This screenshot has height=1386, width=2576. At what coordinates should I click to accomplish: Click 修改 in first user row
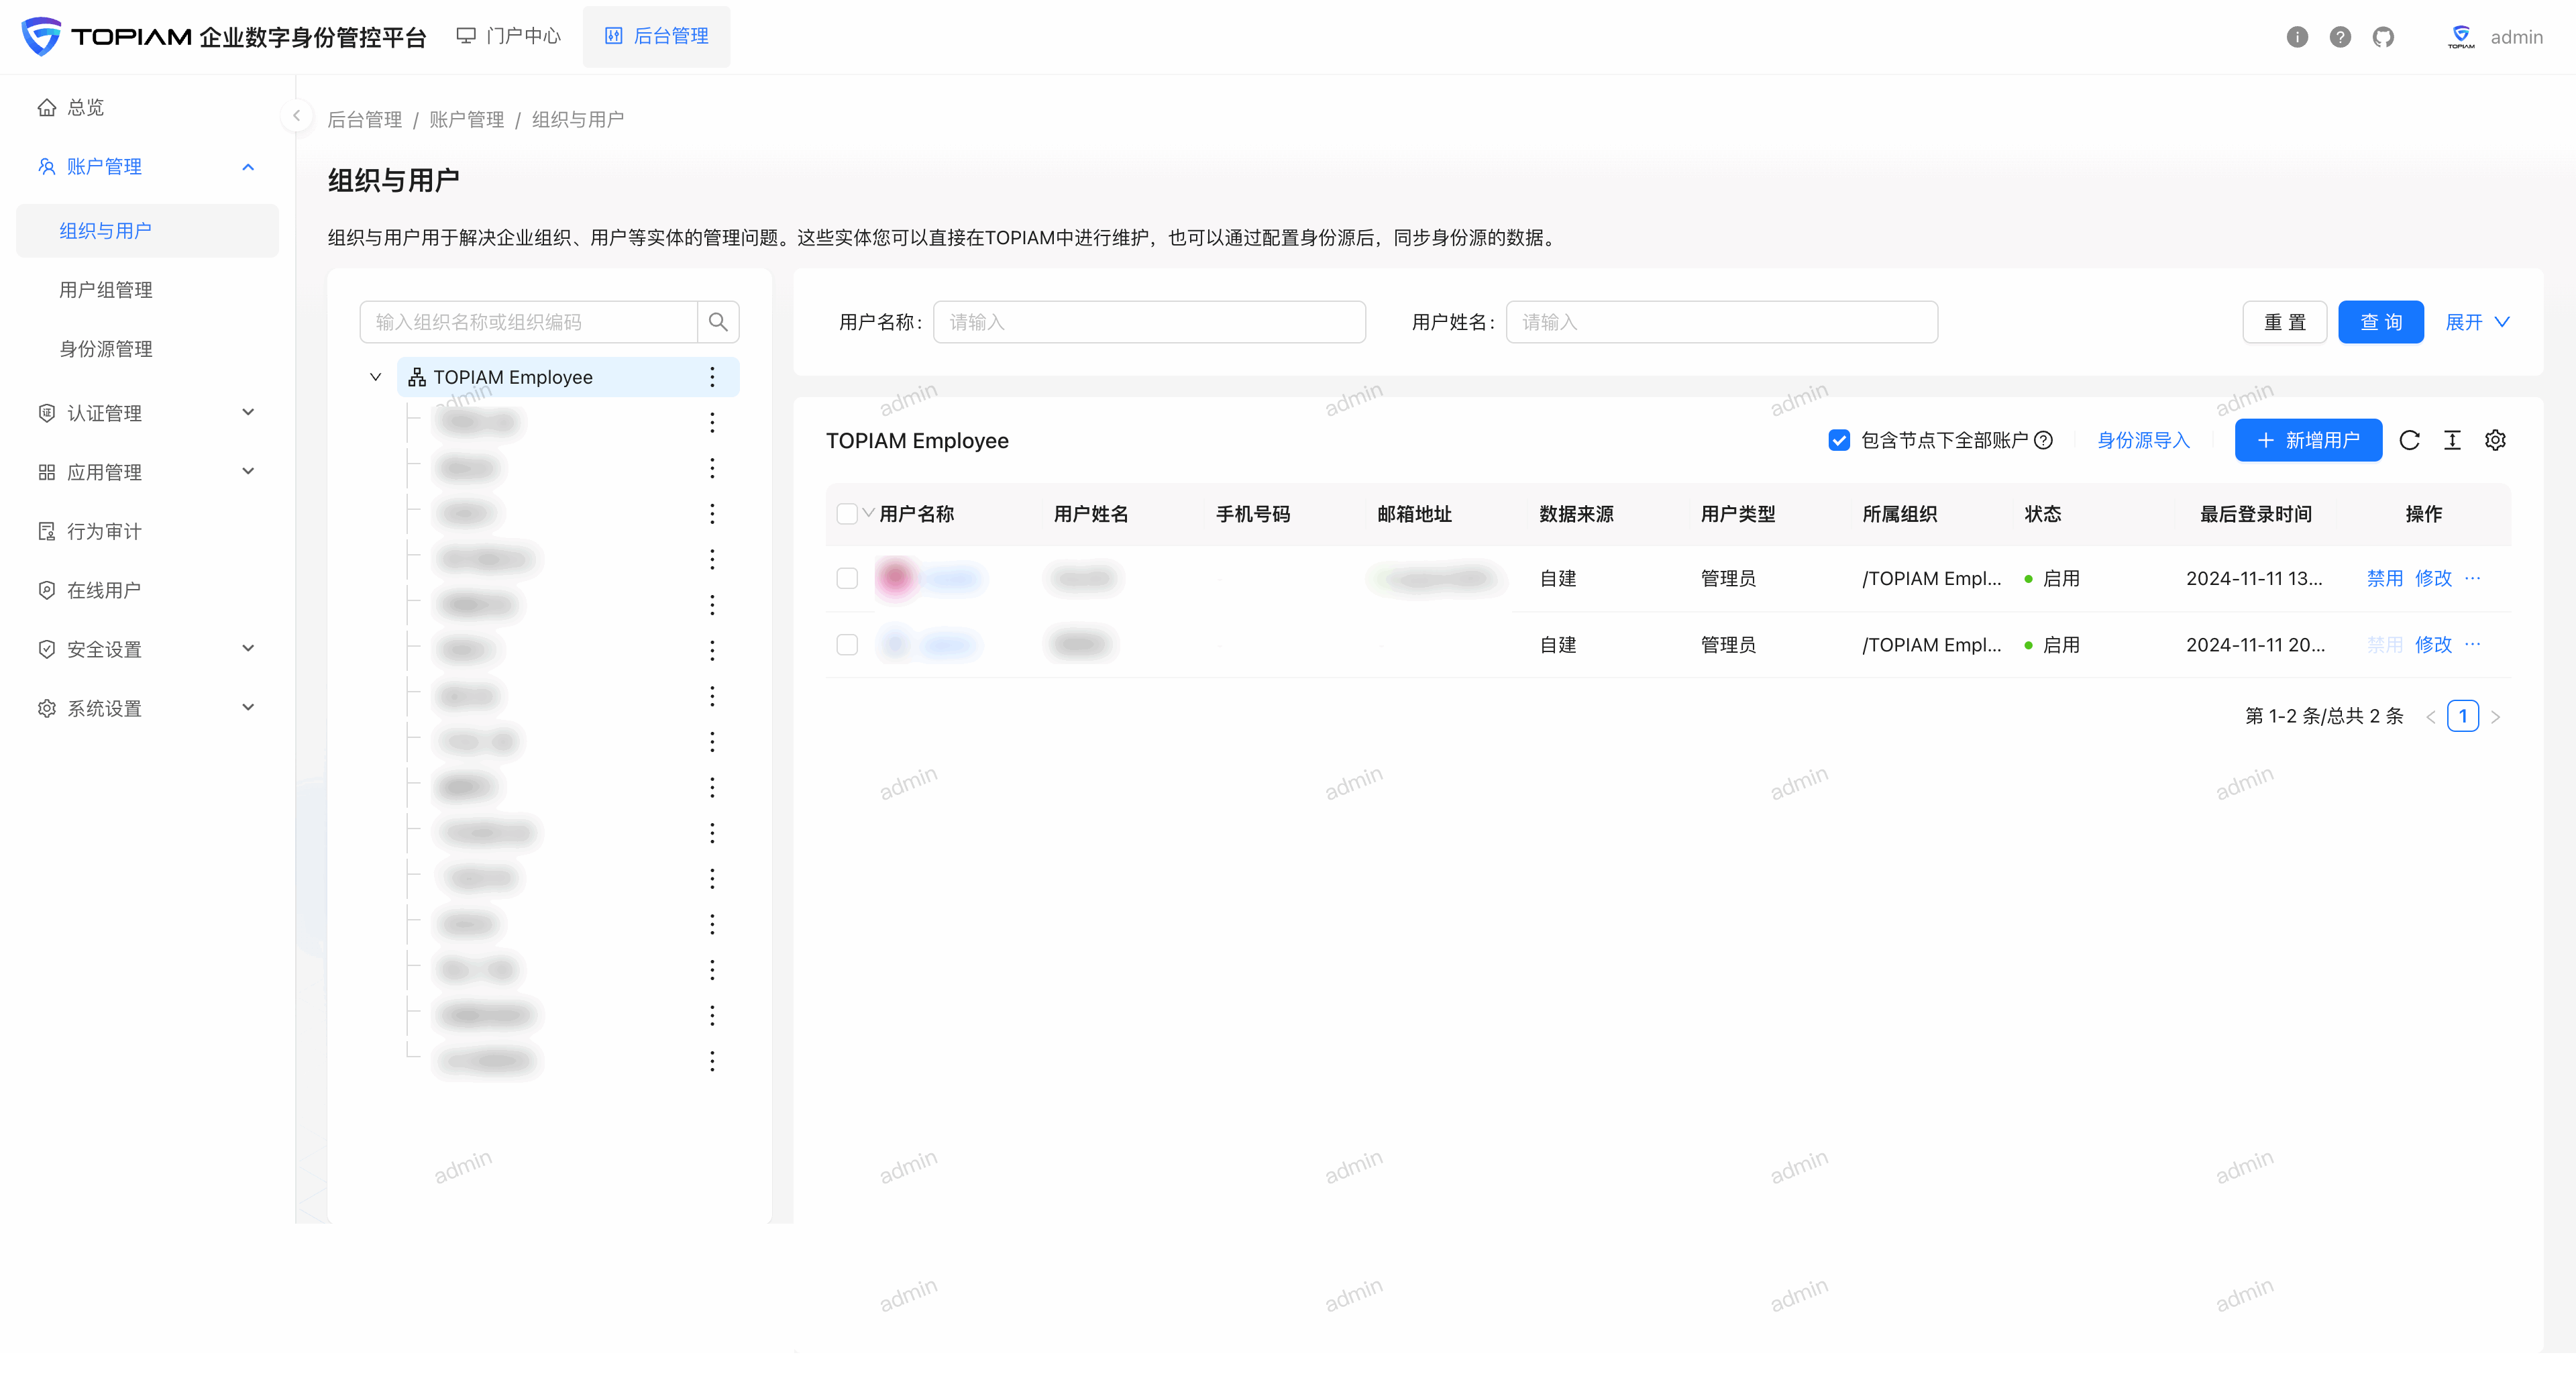point(2433,578)
